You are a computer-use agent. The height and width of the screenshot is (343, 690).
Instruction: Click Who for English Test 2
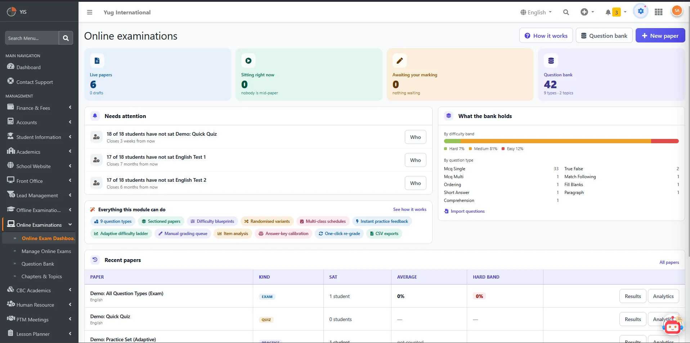pos(415,183)
